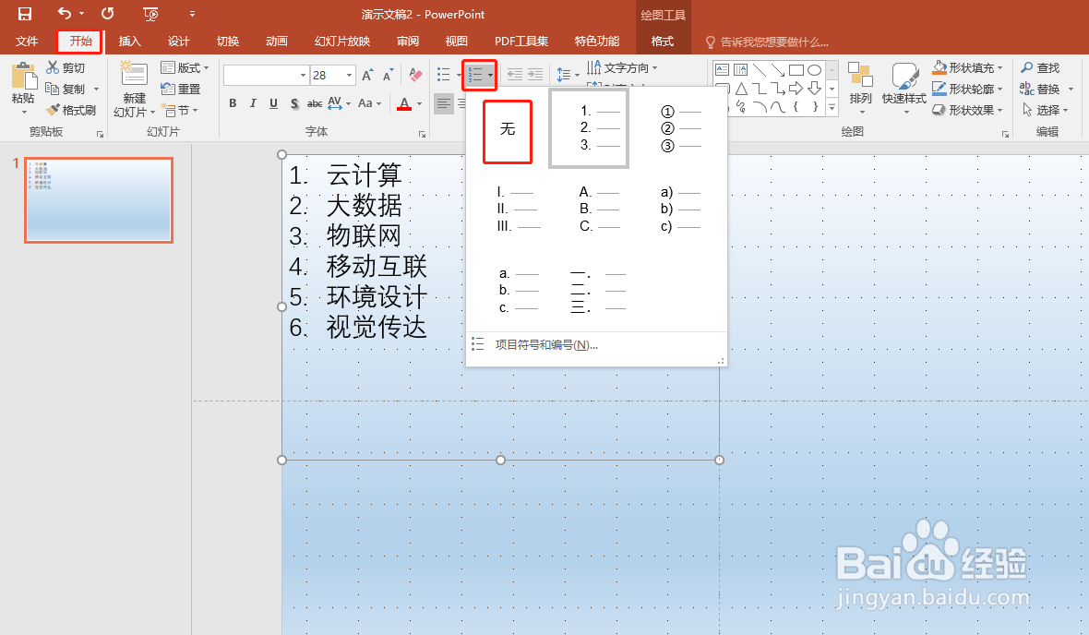Select Chinese 一.二.三. numbering style

point(599,291)
